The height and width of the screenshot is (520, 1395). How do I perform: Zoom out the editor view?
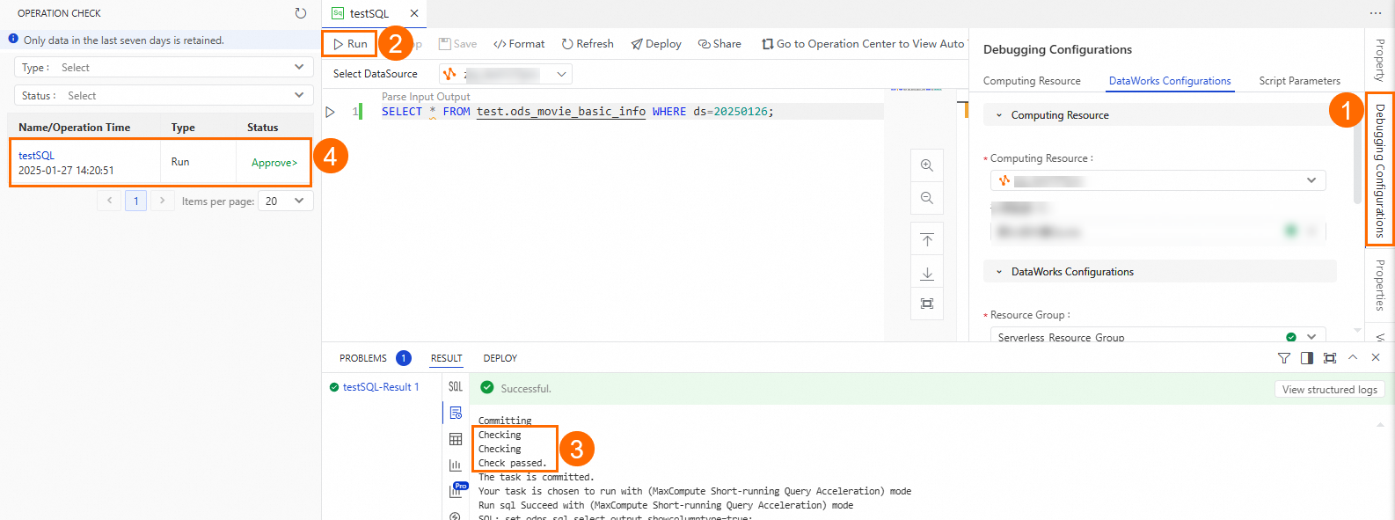927,198
